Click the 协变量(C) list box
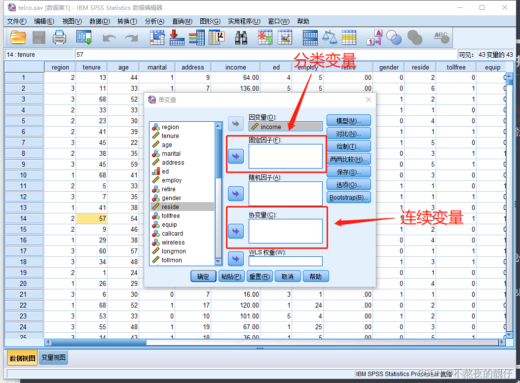 tap(286, 231)
